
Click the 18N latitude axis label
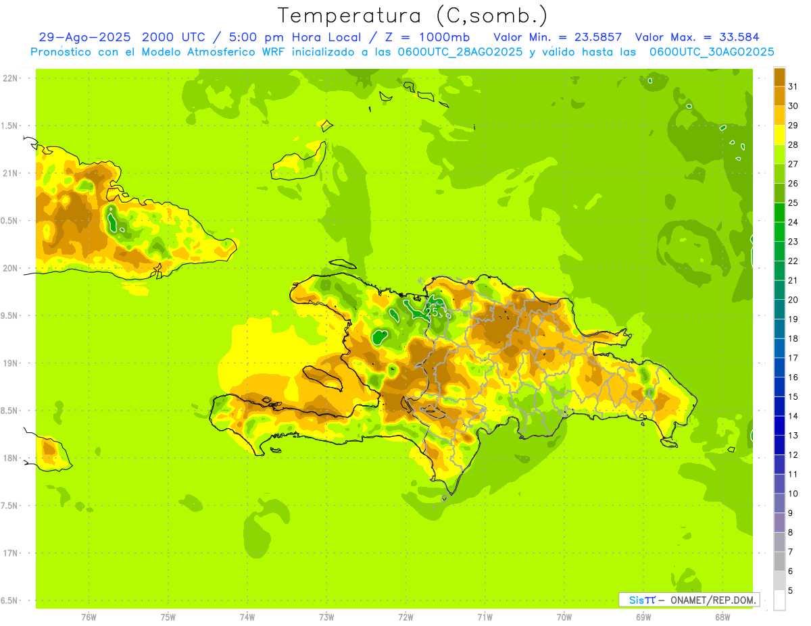(10, 458)
